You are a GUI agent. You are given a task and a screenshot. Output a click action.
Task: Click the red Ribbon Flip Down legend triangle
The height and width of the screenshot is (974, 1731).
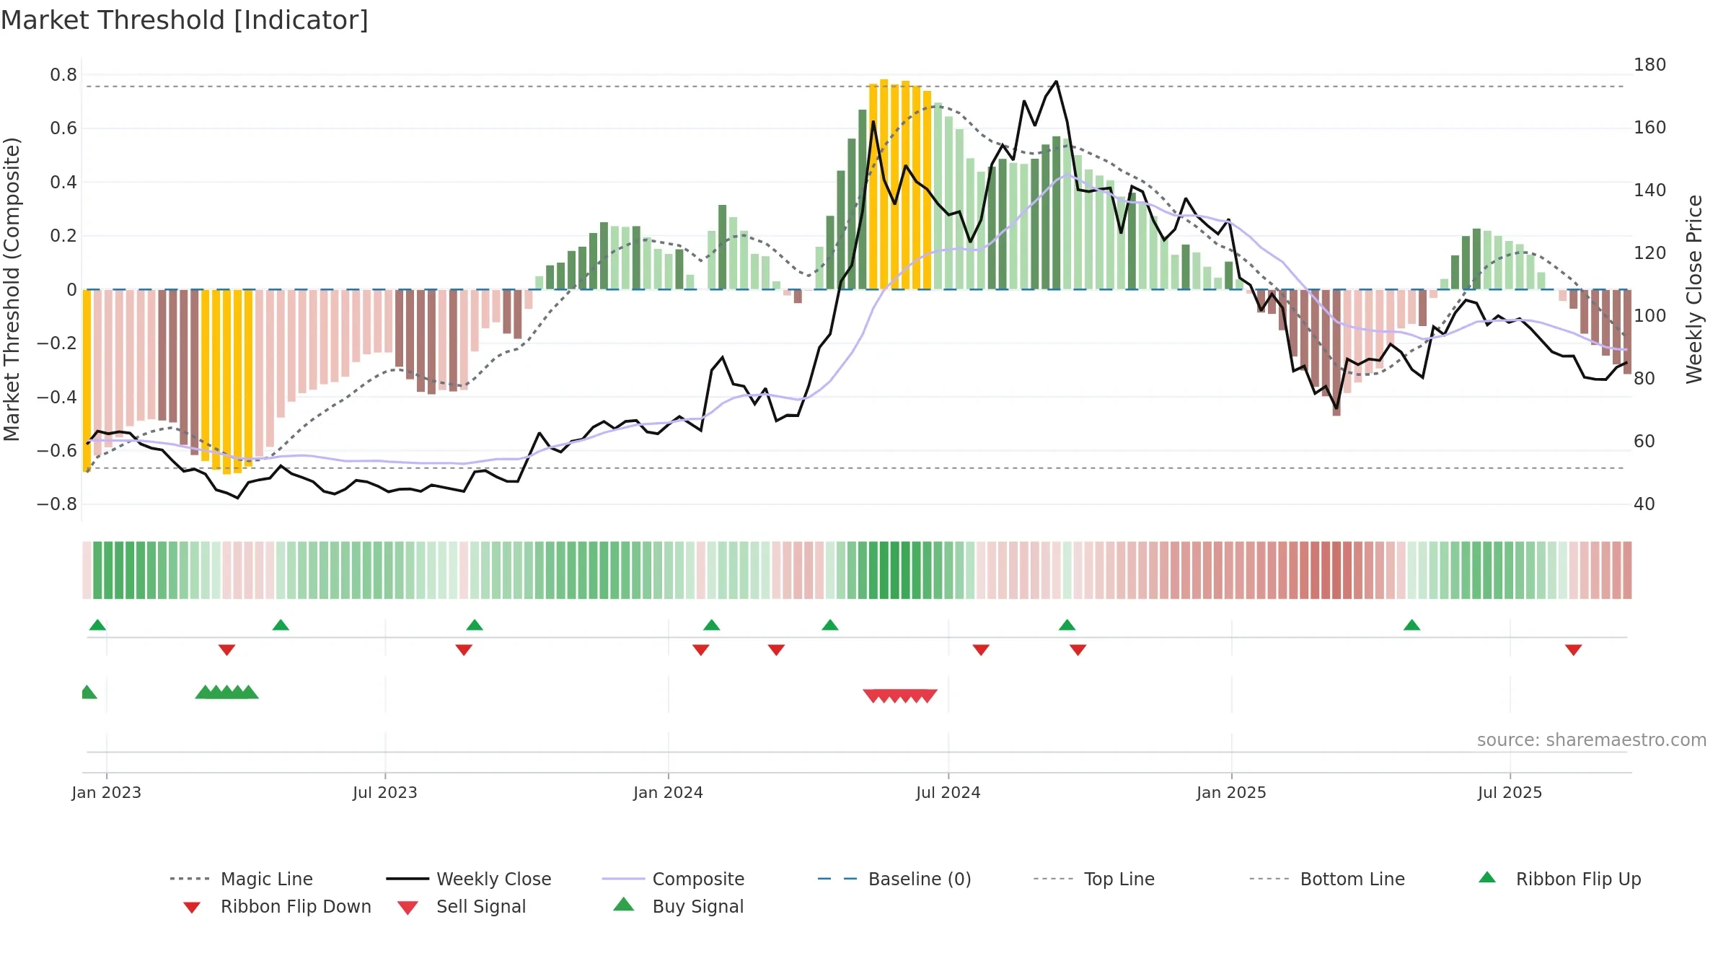192,908
